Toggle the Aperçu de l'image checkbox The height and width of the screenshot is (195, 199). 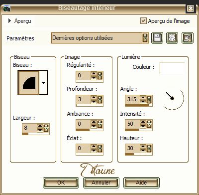pos(143,21)
